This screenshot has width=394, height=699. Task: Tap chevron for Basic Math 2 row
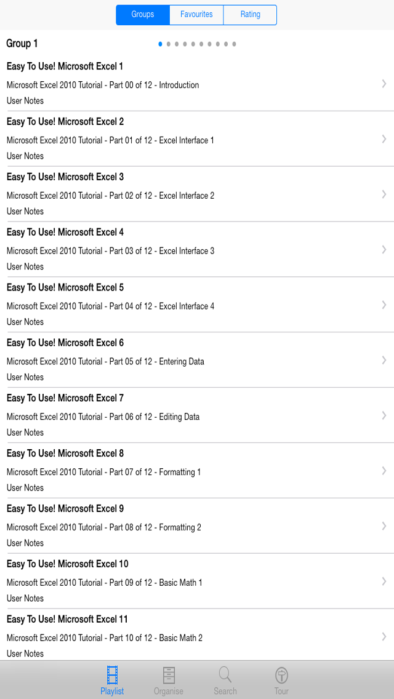pos(384,636)
